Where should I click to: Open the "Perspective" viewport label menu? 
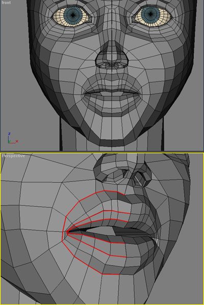pyautogui.click(x=13, y=156)
